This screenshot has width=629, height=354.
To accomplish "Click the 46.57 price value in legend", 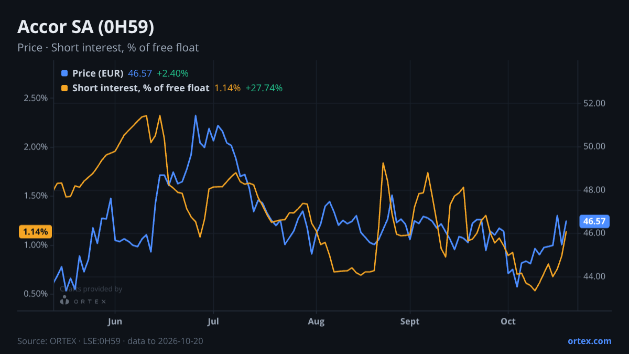I will [140, 73].
